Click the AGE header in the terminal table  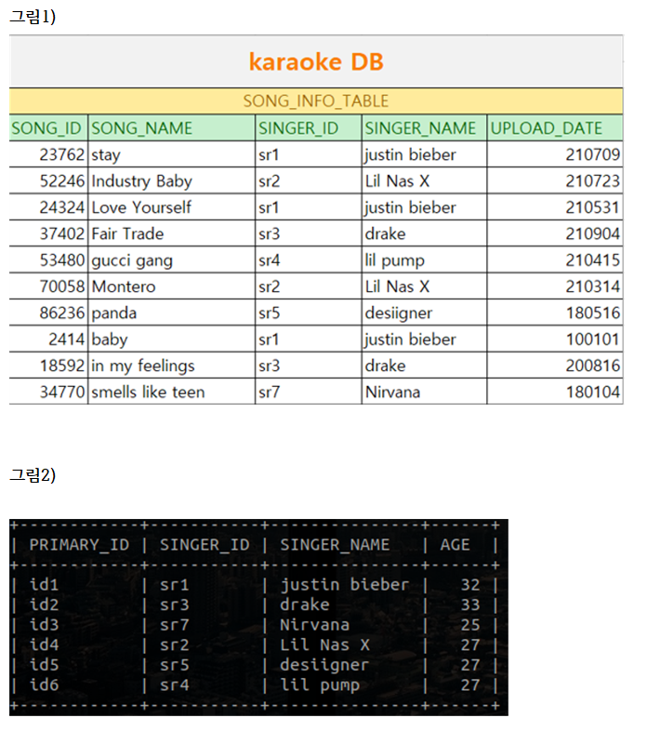coord(455,545)
